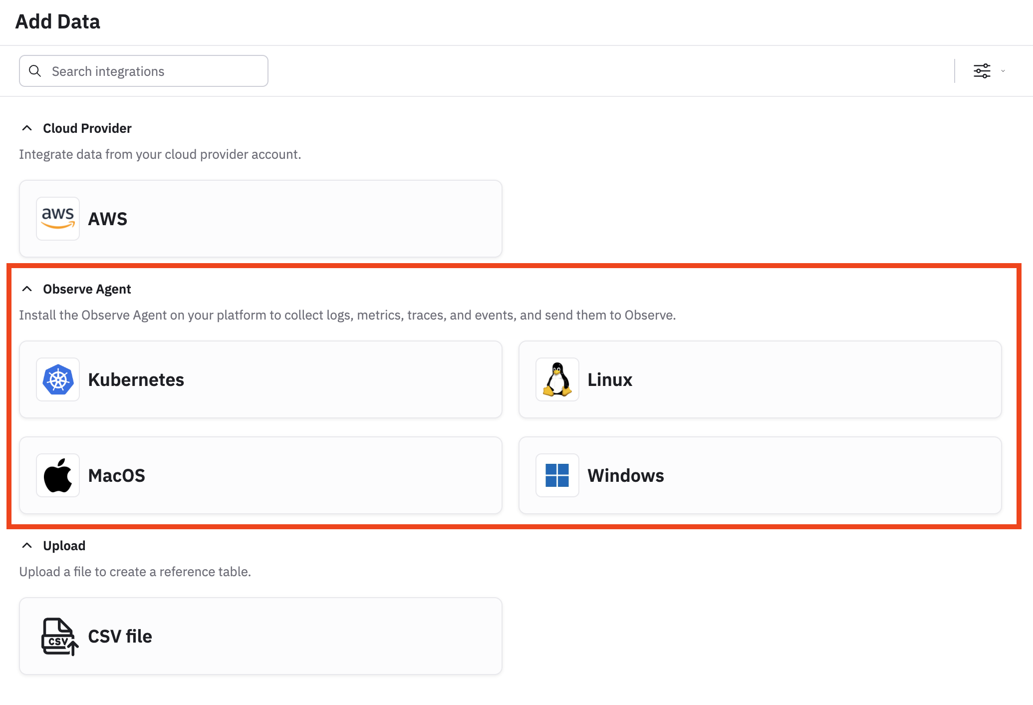Viewport: 1033px width, 705px height.
Task: Click the Linux penguin icon
Action: 557,379
